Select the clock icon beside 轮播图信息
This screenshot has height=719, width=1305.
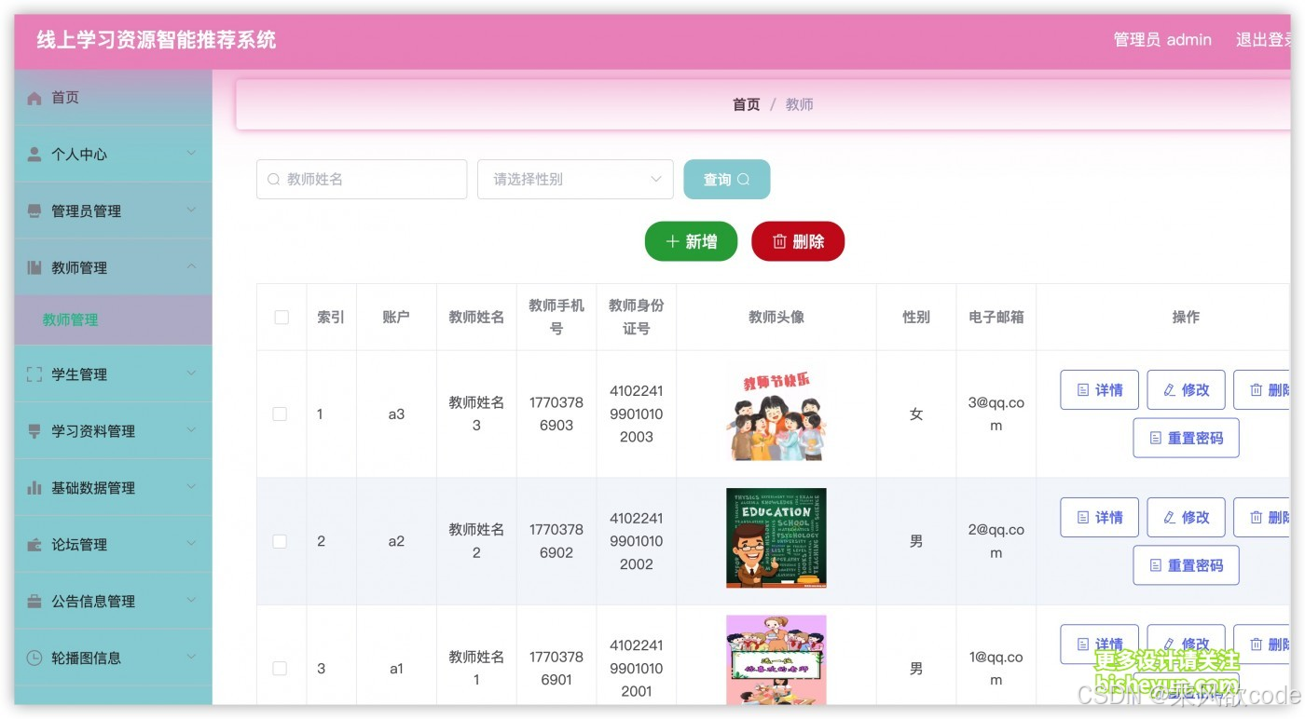pyautogui.click(x=35, y=658)
